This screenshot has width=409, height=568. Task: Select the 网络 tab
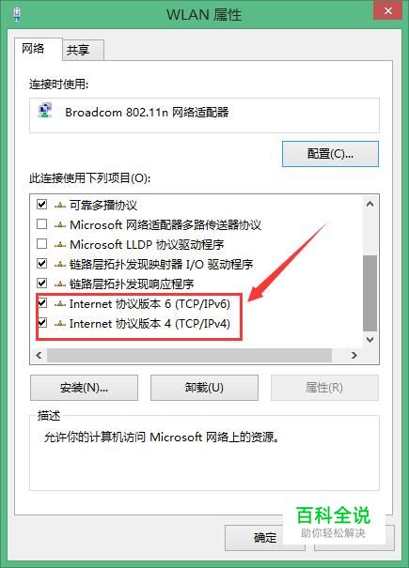pos(39,49)
